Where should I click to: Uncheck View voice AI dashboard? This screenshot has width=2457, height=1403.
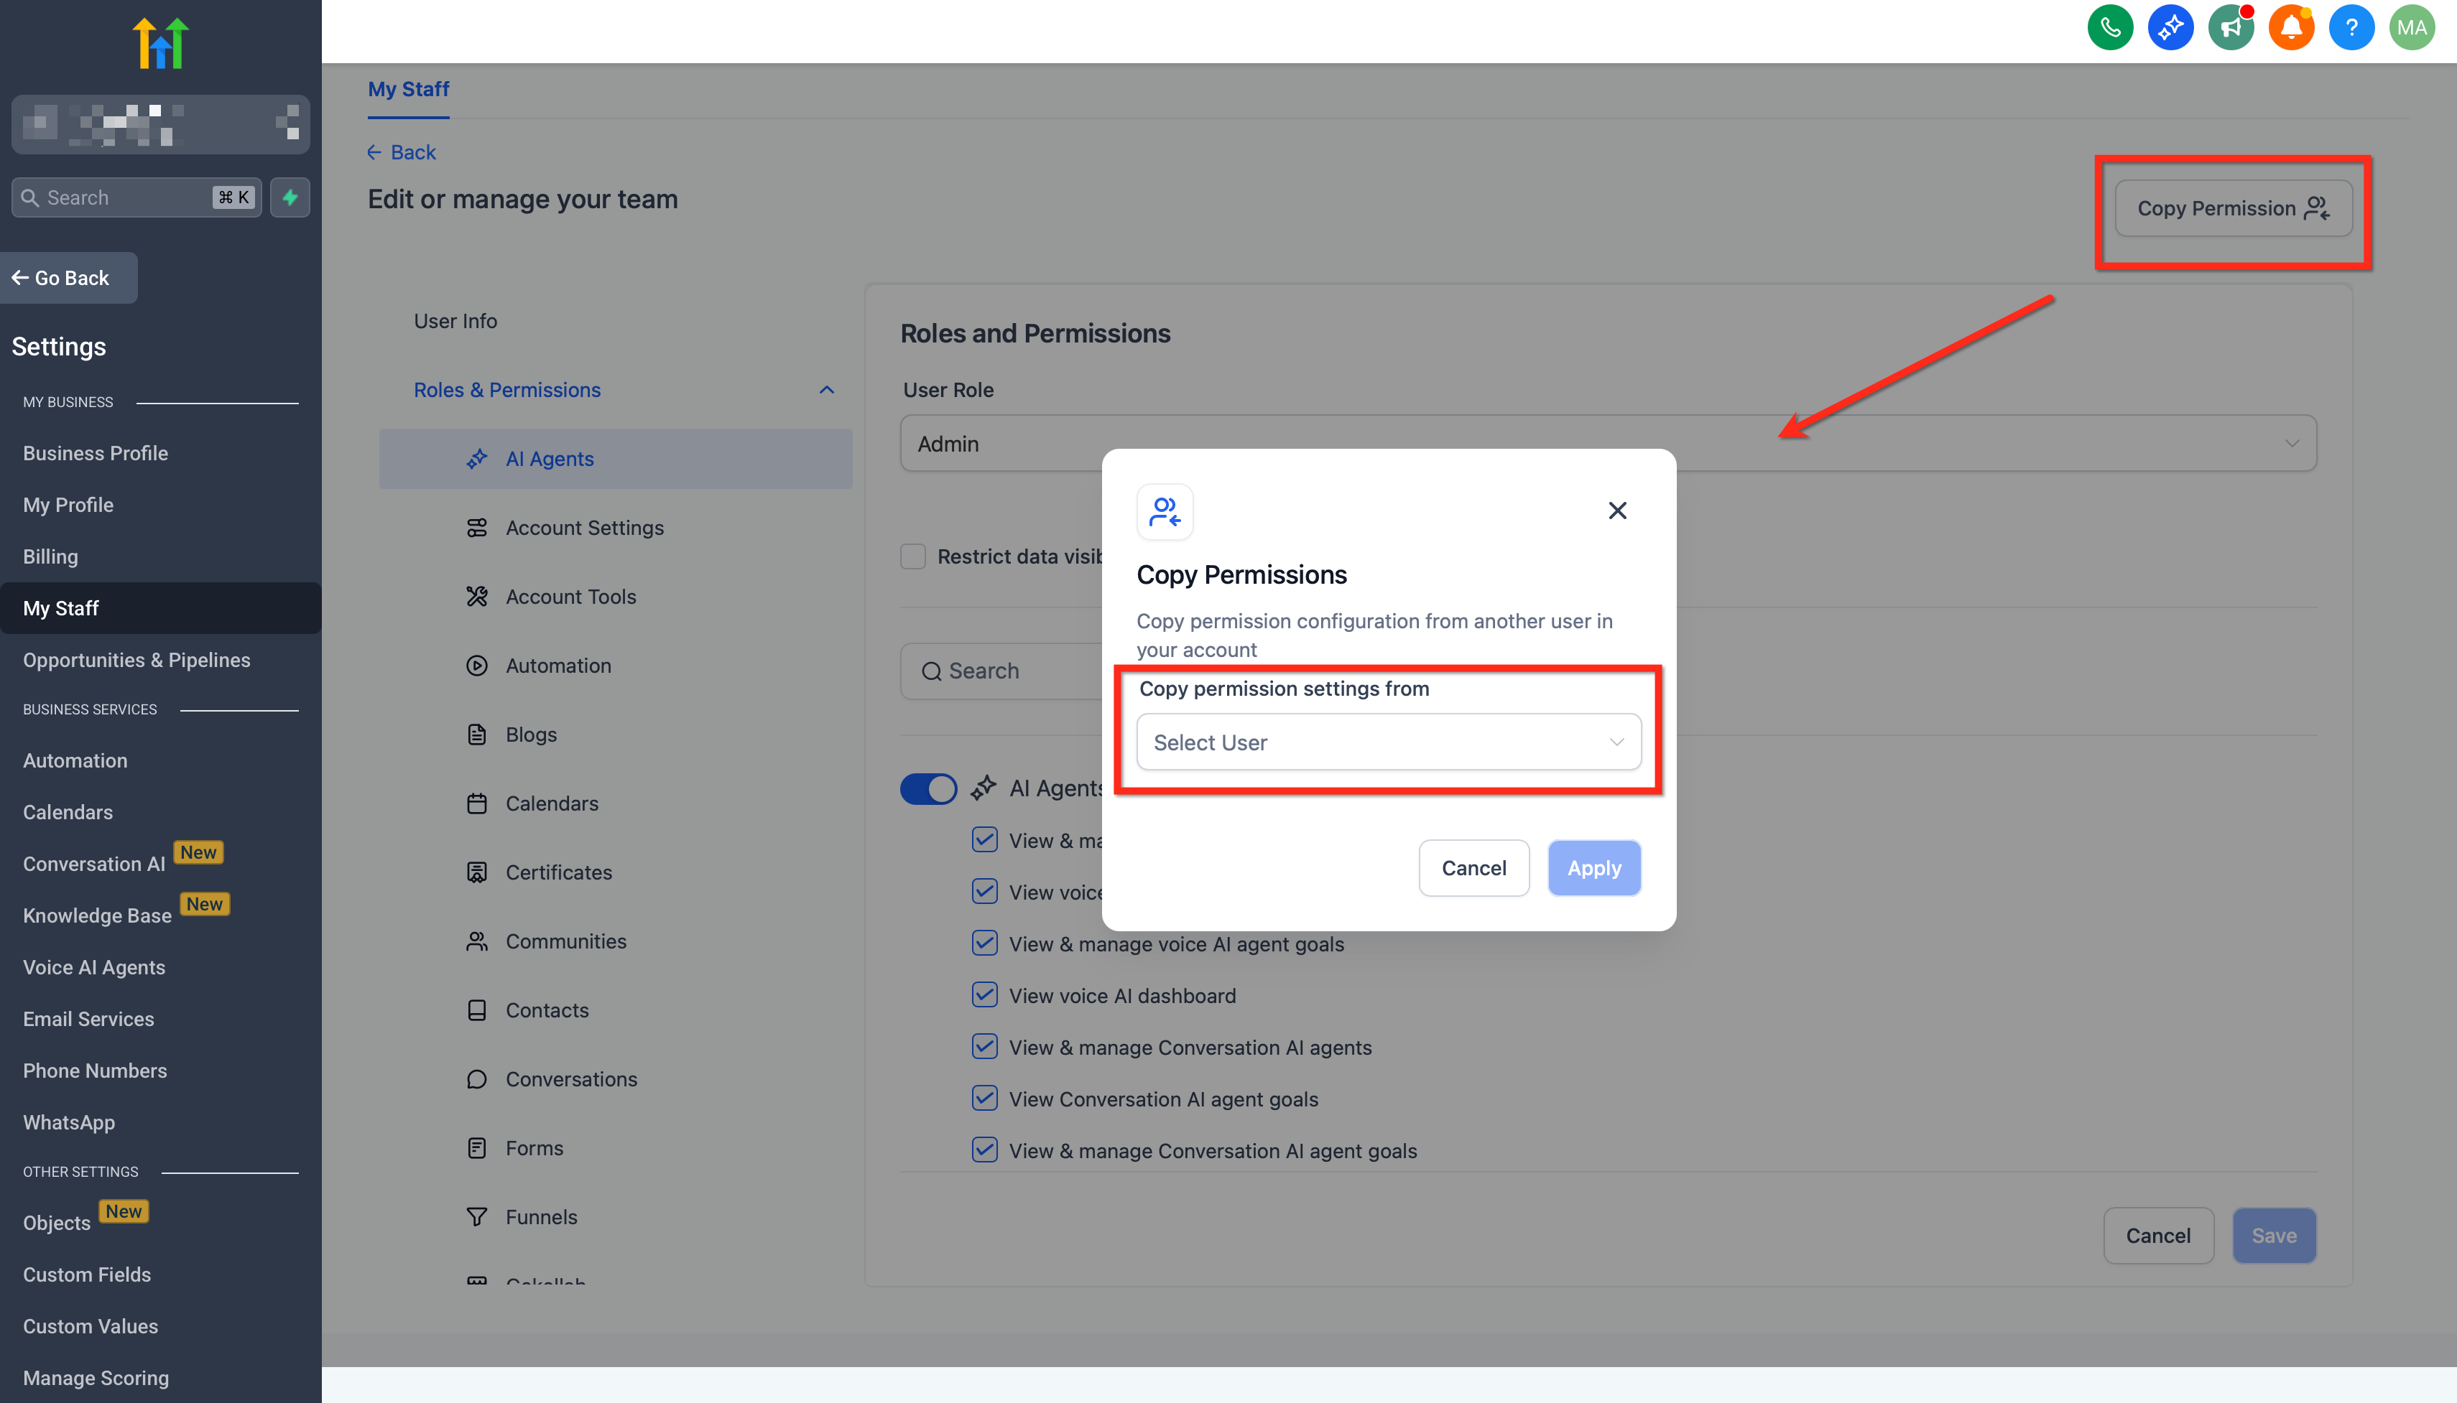[984, 994]
